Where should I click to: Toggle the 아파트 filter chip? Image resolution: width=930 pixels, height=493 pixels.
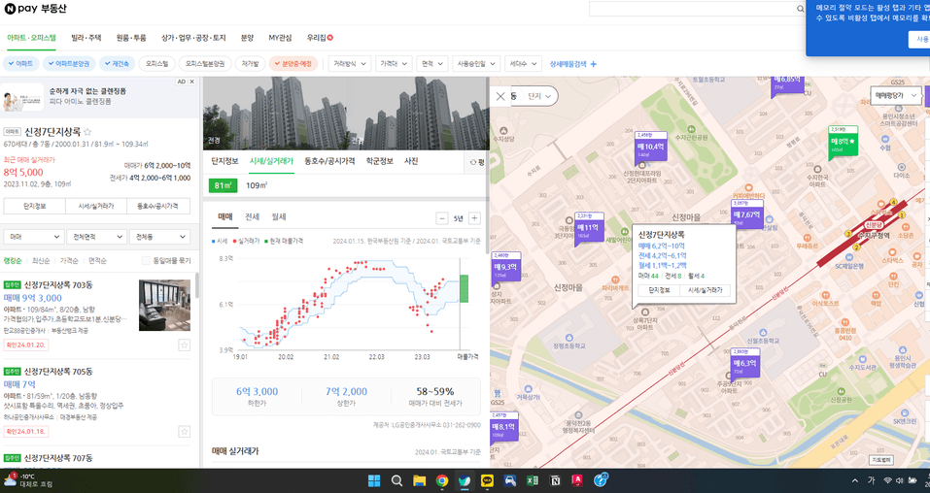click(20, 63)
